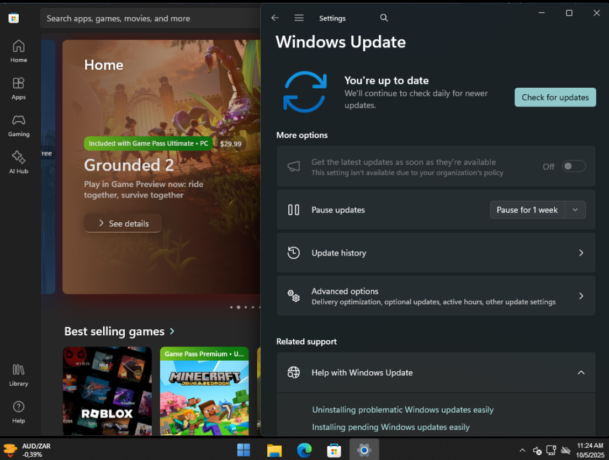This screenshot has width=609, height=460.
Task: Click the Pause updates pause icon
Action: (294, 210)
